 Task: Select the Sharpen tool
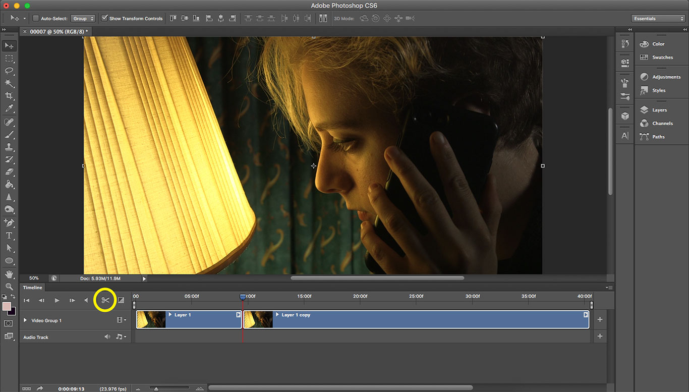[x=9, y=197]
